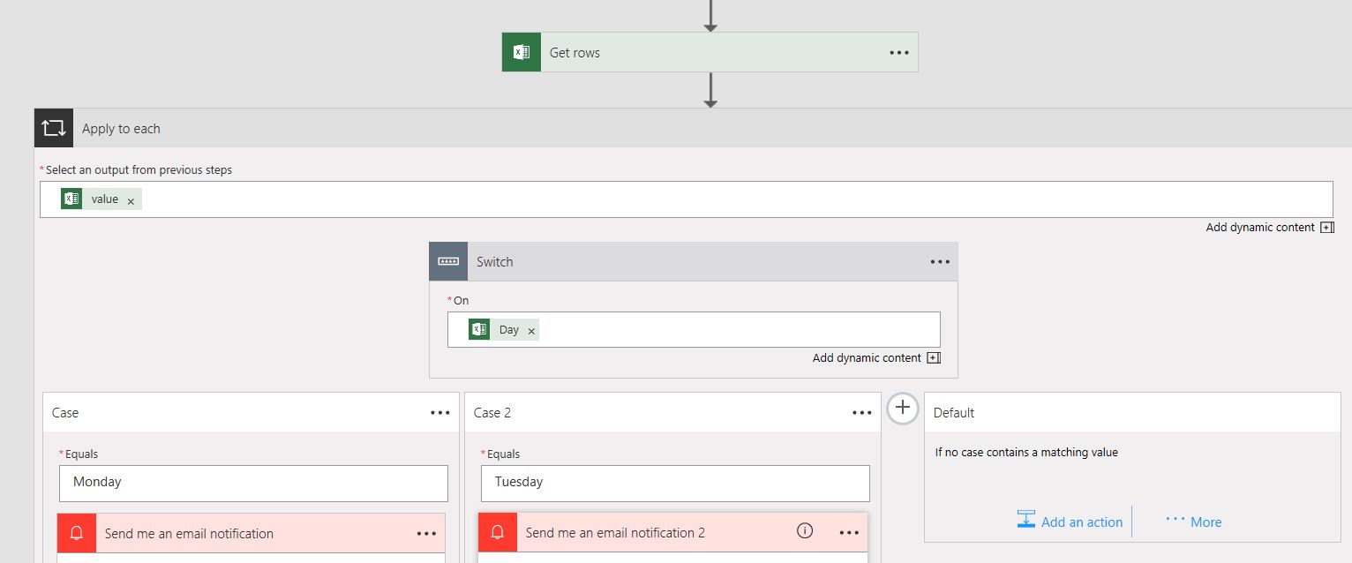Click the Switch action keyboard icon
The image size is (1352, 563).
(x=448, y=262)
